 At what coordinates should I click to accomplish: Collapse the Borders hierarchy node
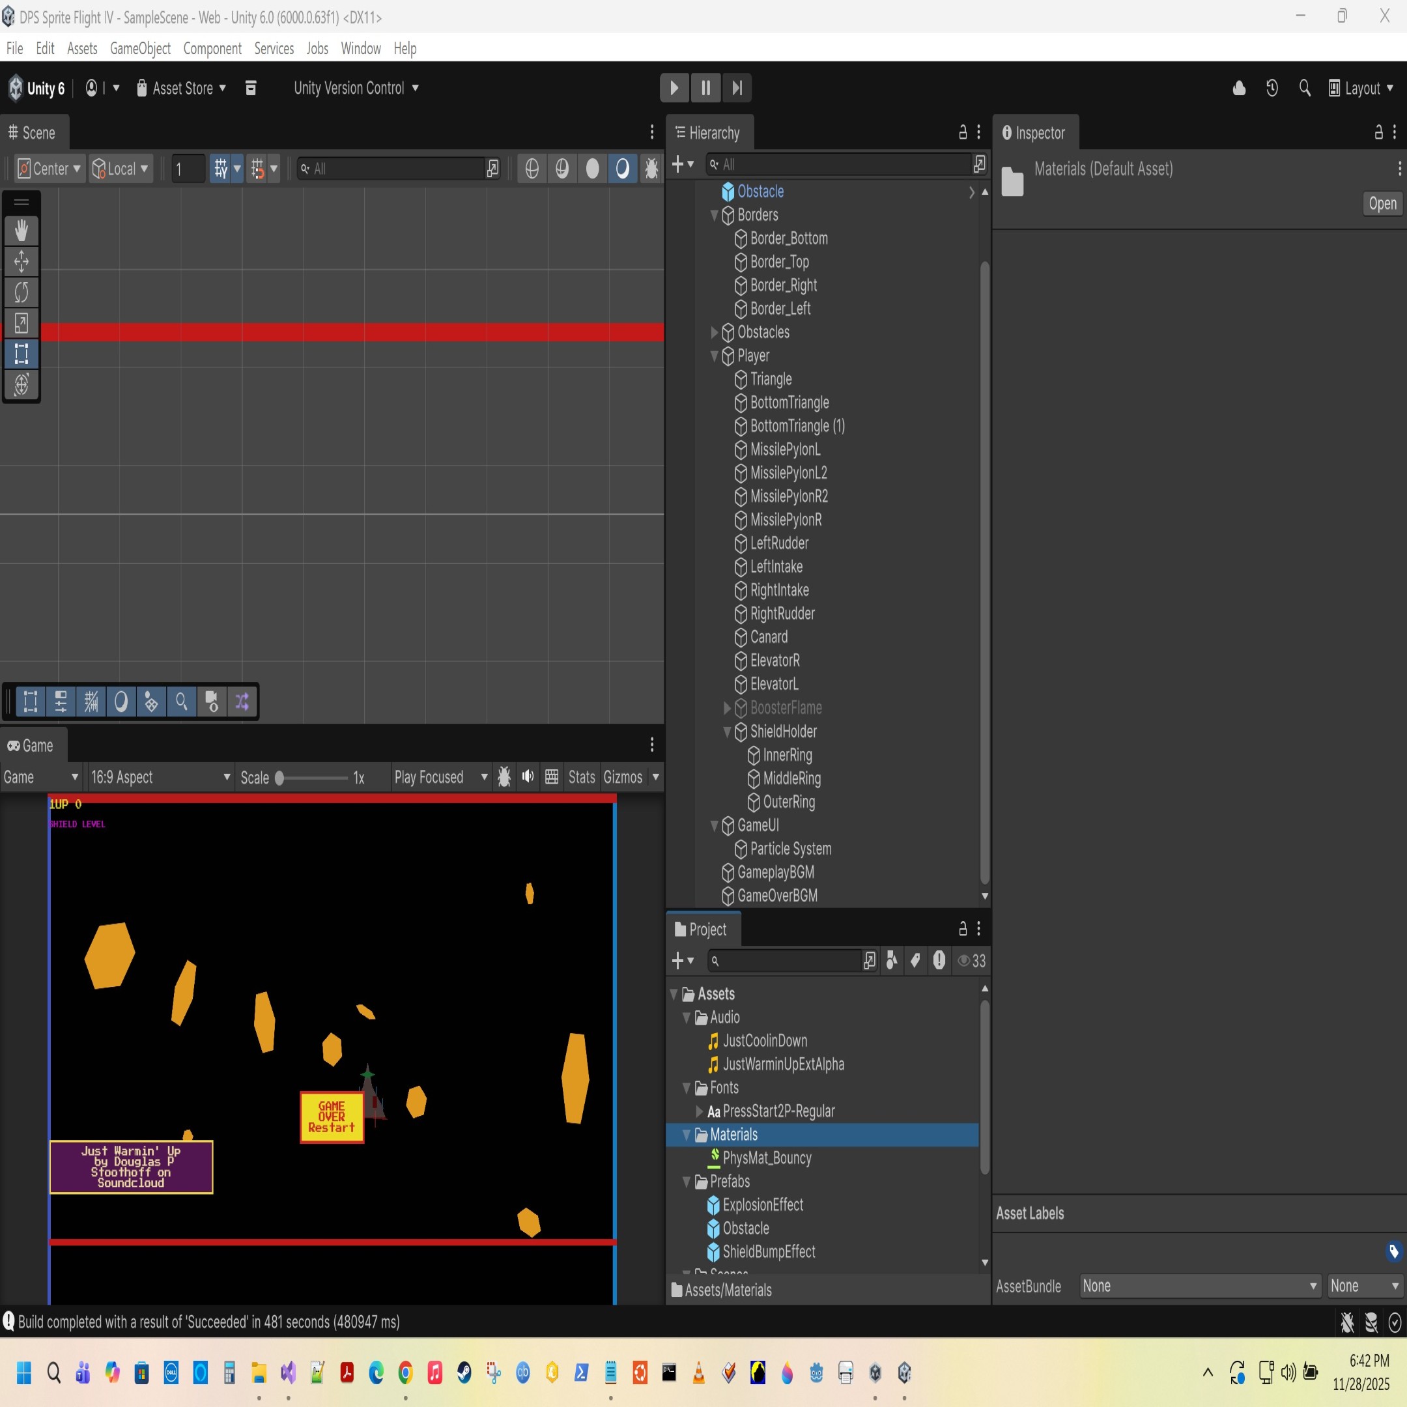(715, 216)
